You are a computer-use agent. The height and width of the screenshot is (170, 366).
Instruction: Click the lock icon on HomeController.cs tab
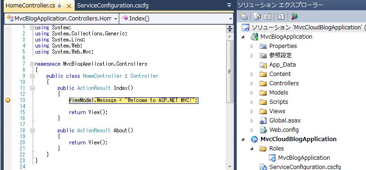click(59, 6)
